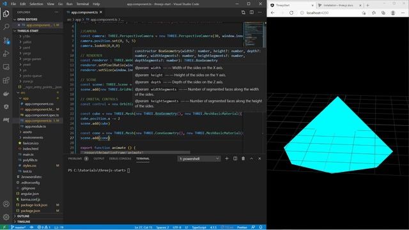Image resolution: width=409 pixels, height=230 pixels.
Task: Open the editor more actions ellipsis
Action: (260, 12)
